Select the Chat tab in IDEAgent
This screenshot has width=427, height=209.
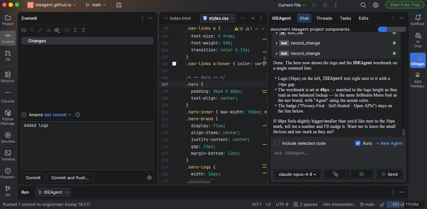pos(304,18)
